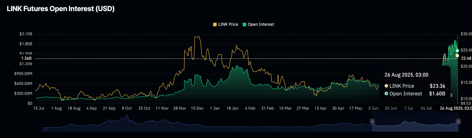Click the $1.60B value in the tooltip
The image size is (472, 138).
[x=437, y=94]
